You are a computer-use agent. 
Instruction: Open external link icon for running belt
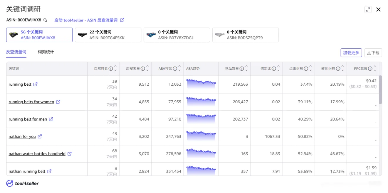(35, 84)
